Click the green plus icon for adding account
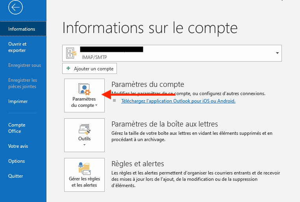Image resolution: width=300 pixels, height=202 pixels. click(x=68, y=68)
